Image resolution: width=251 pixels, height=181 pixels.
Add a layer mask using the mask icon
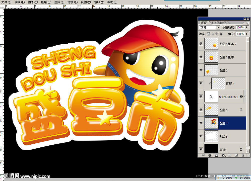pyautogui.click(x=217, y=156)
